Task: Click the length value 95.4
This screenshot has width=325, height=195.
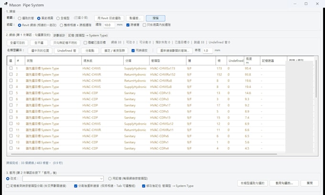Action: (248, 68)
